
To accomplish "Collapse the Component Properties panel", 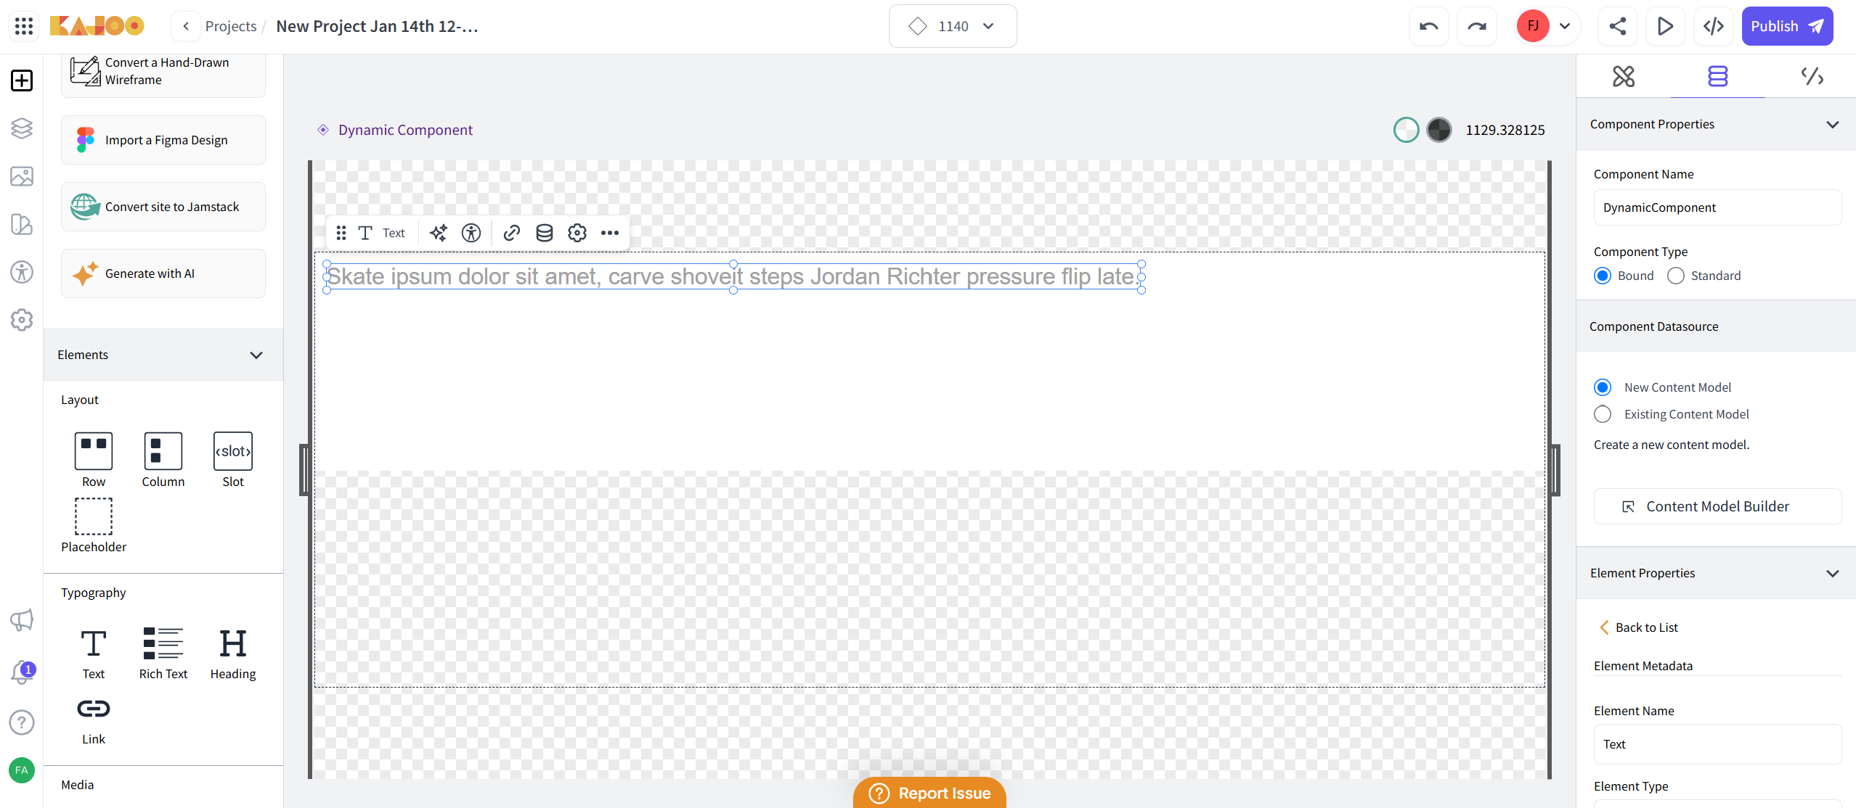I will (1832, 125).
